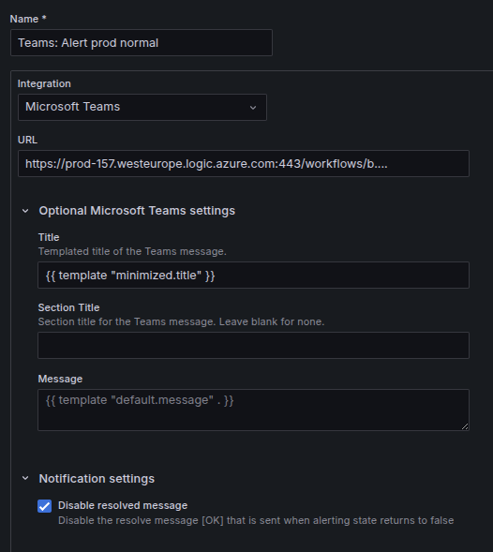493x552 pixels.
Task: Click the Name field label
Action: (28, 19)
